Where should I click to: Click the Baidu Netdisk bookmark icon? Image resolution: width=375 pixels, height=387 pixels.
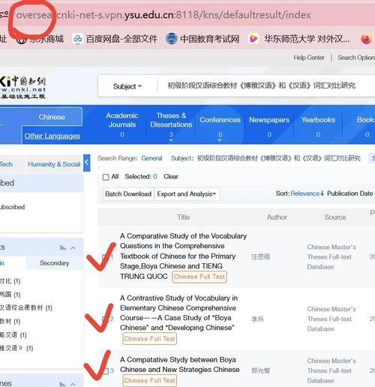pyautogui.click(x=77, y=39)
